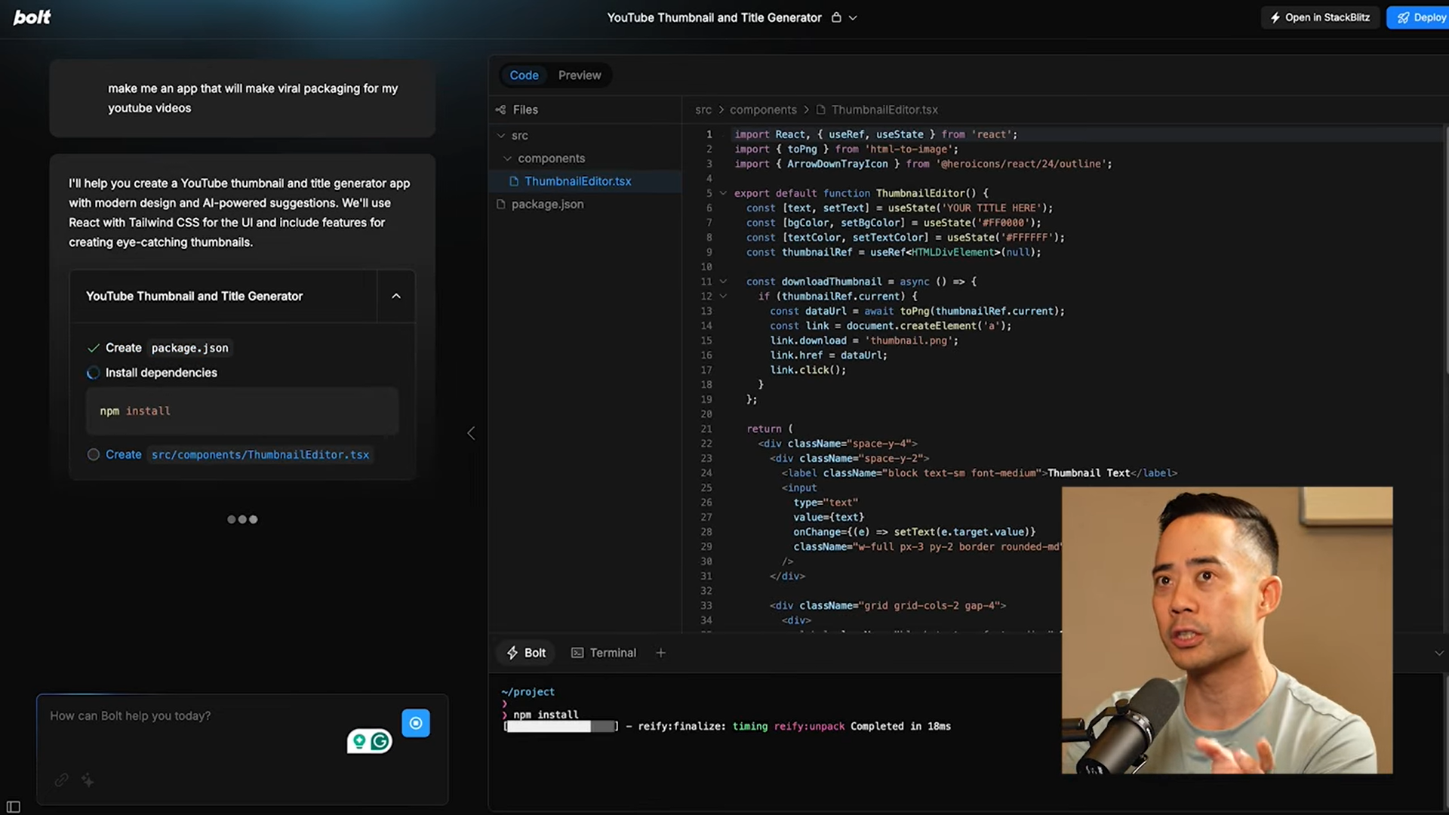Select the Bolt terminal tab
Screen dimensions: 1449x815
pos(526,653)
